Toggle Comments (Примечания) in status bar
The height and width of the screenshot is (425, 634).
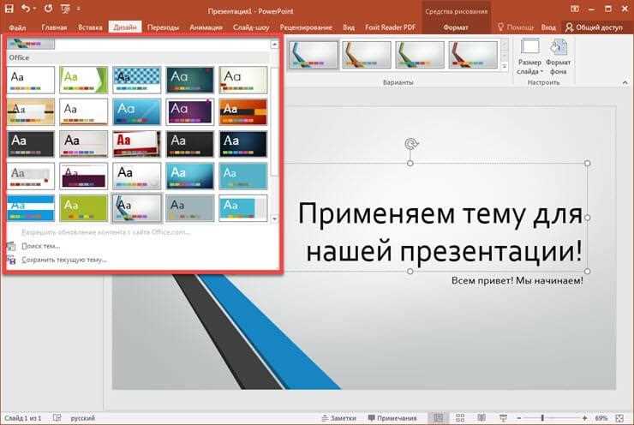392,418
